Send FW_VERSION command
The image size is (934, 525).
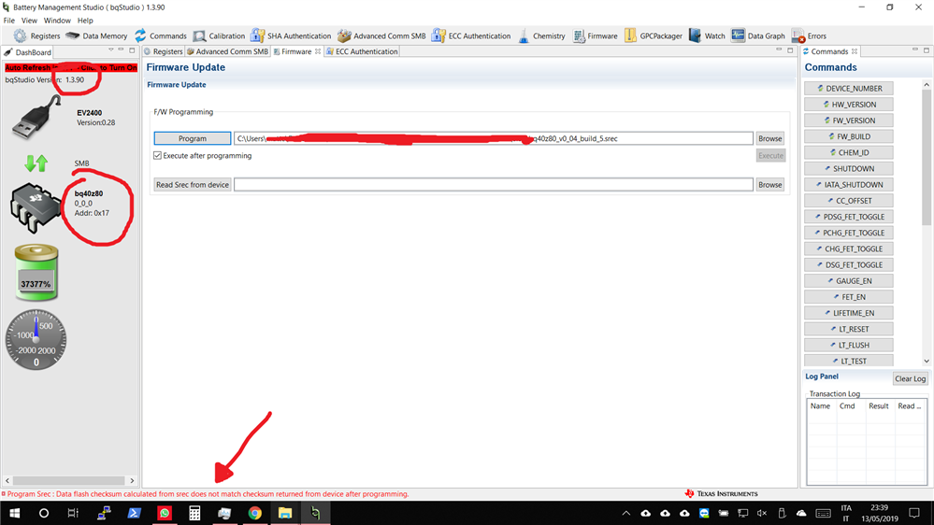tap(848, 121)
